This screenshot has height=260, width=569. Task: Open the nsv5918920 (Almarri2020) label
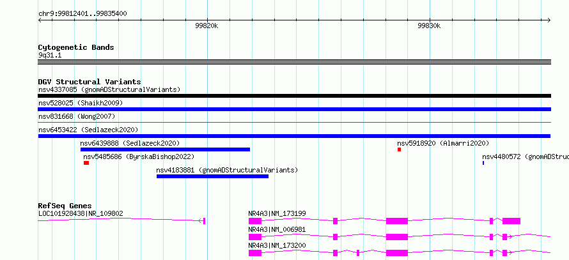coord(443,143)
